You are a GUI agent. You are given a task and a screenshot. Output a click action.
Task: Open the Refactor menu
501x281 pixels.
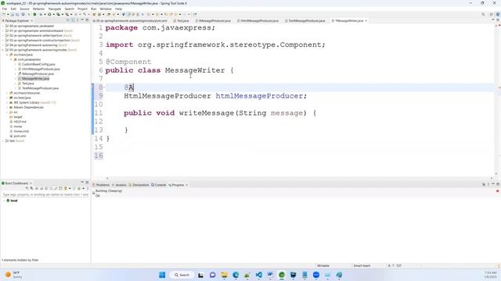tap(38, 9)
